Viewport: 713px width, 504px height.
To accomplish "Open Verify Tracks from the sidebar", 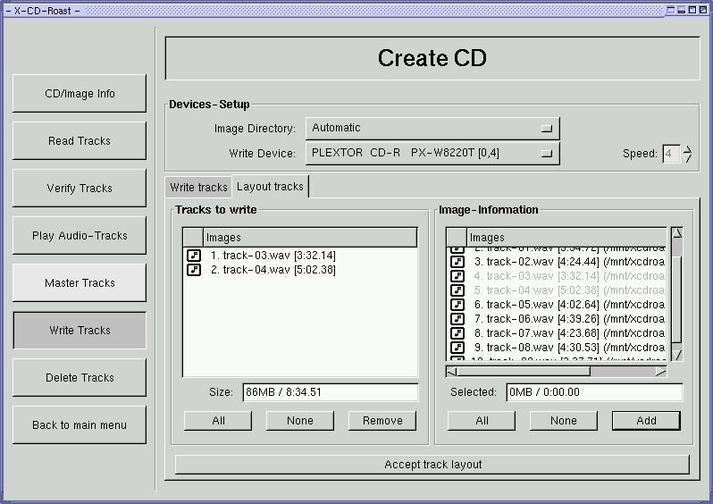I will coord(80,189).
